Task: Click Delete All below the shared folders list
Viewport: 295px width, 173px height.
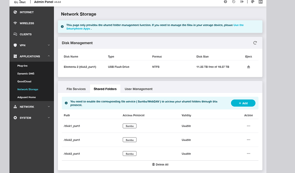Action: (x=160, y=164)
